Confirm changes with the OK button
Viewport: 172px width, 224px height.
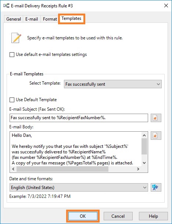pyautogui.click(x=83, y=216)
